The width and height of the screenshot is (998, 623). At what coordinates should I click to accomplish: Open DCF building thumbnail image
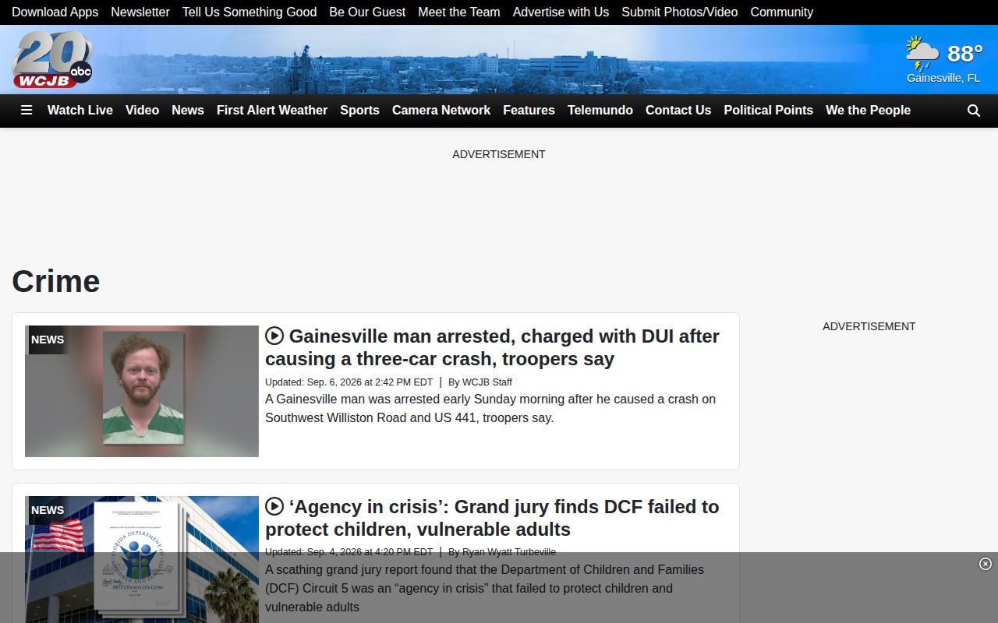pos(142,559)
